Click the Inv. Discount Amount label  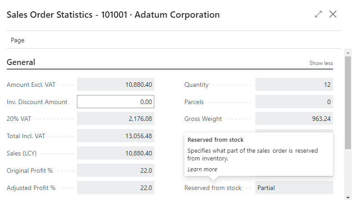click(x=37, y=102)
